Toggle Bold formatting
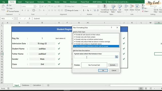Screen dimensions: 162x91 [x=22, y=10]
